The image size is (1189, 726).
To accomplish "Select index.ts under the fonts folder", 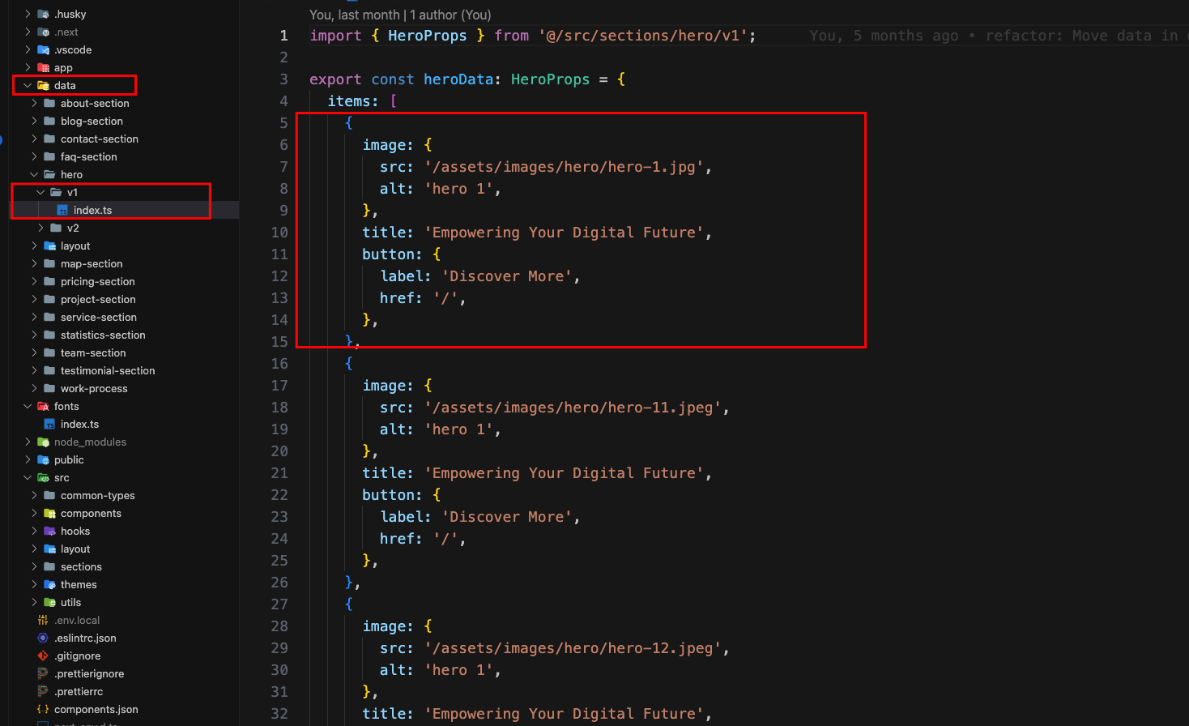I will [x=79, y=425].
